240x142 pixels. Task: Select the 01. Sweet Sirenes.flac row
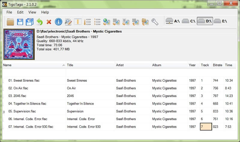[x=25, y=80]
